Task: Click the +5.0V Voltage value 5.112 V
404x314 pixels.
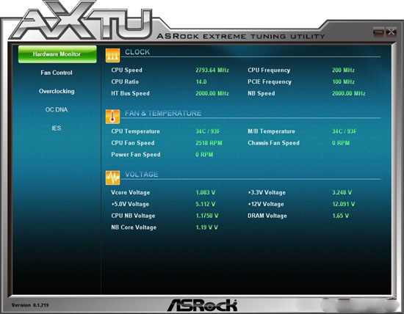Action: pos(206,204)
